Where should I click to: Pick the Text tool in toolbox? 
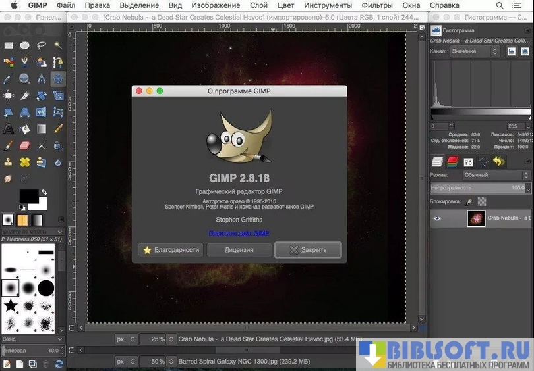coord(9,128)
